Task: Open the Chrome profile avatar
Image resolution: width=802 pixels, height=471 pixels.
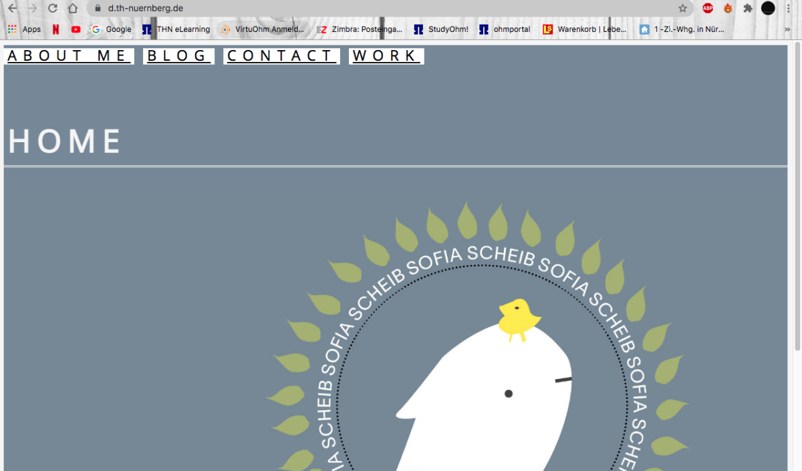Action: 769,9
